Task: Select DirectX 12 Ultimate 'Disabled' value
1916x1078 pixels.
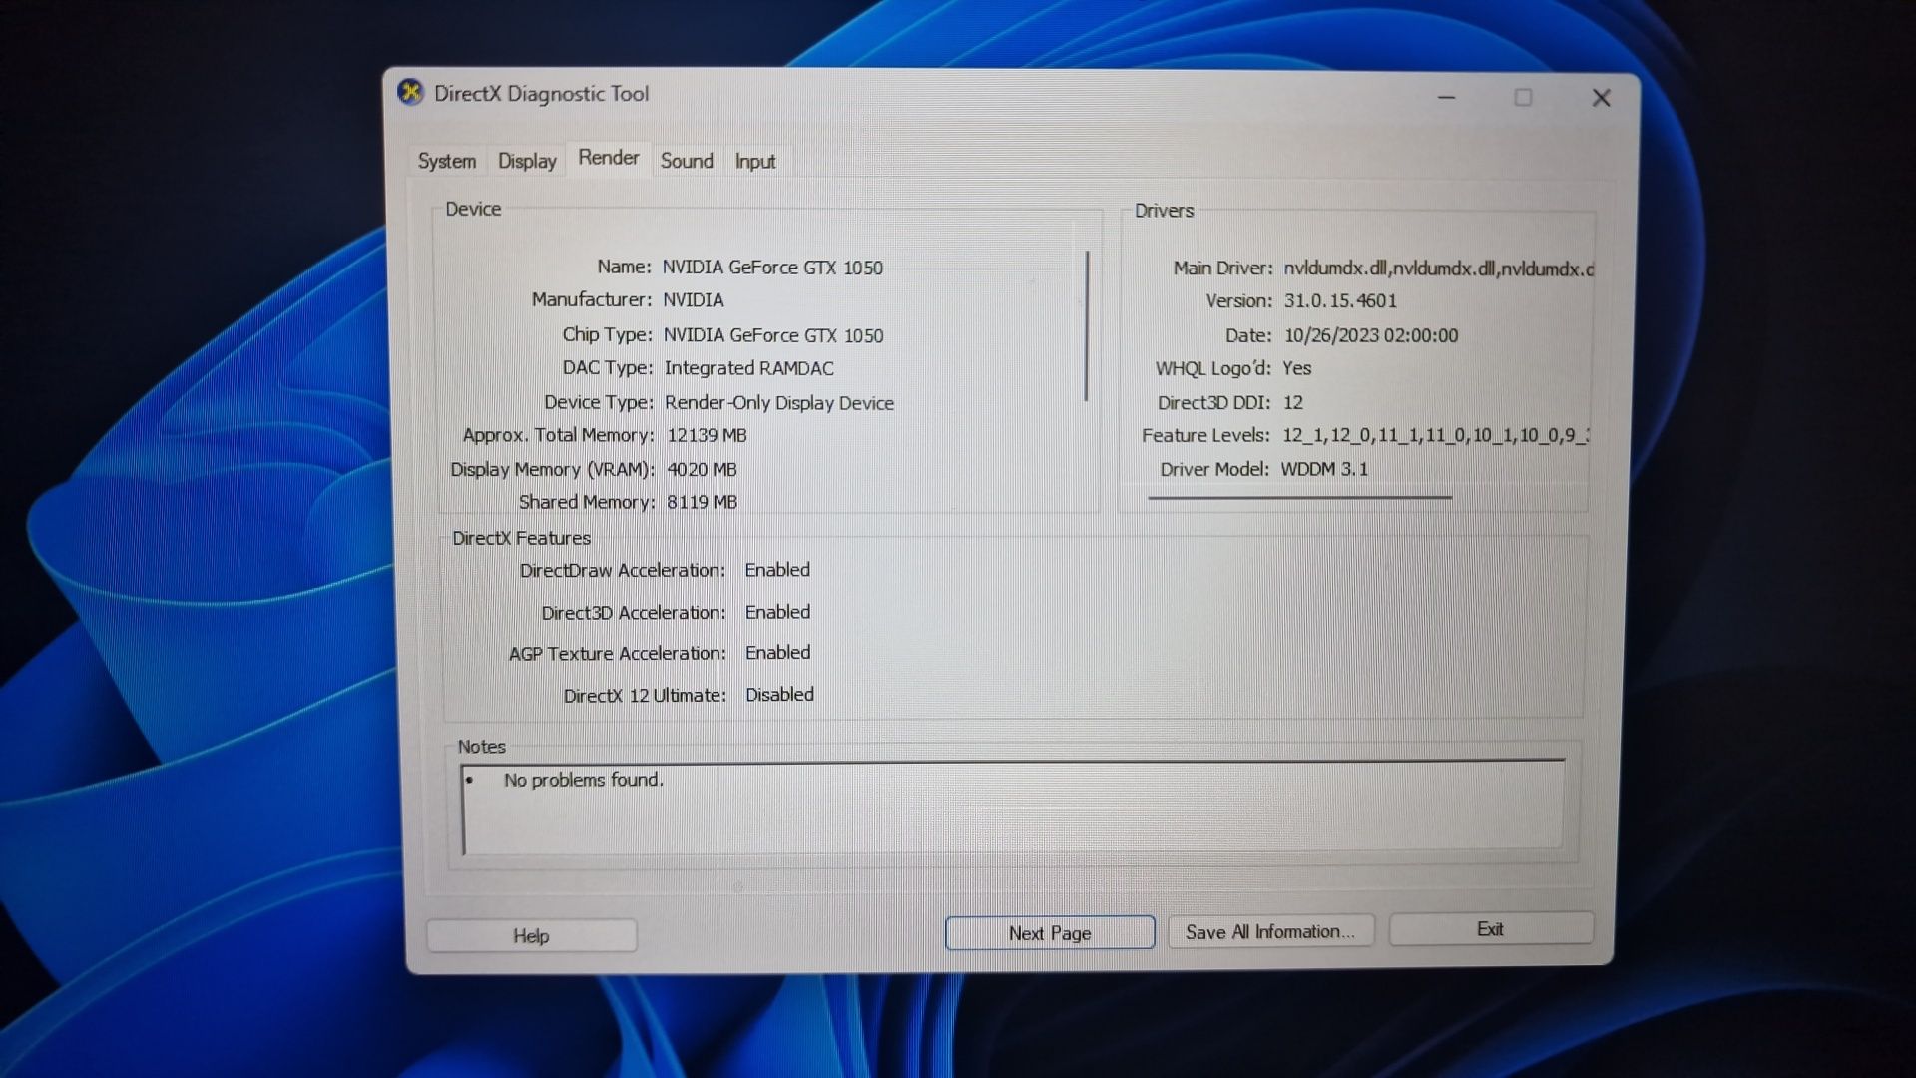Action: point(779,695)
